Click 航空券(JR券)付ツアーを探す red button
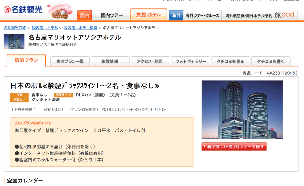This screenshot has width=304, height=186. tap(234, 146)
